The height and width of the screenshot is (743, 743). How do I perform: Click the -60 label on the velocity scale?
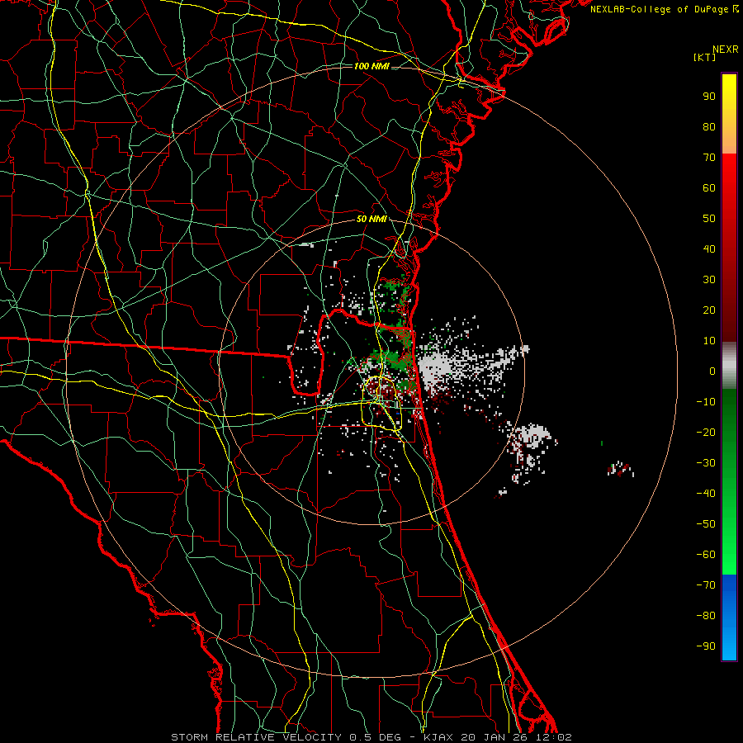pyautogui.click(x=706, y=555)
